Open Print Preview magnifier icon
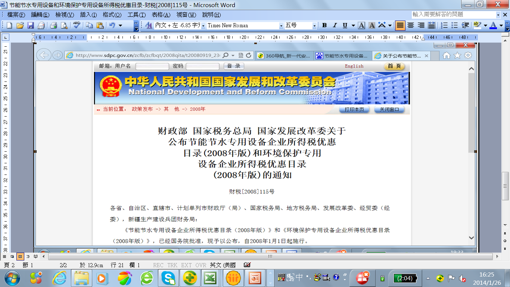Viewport: 510px width, 287px height. coord(64,25)
